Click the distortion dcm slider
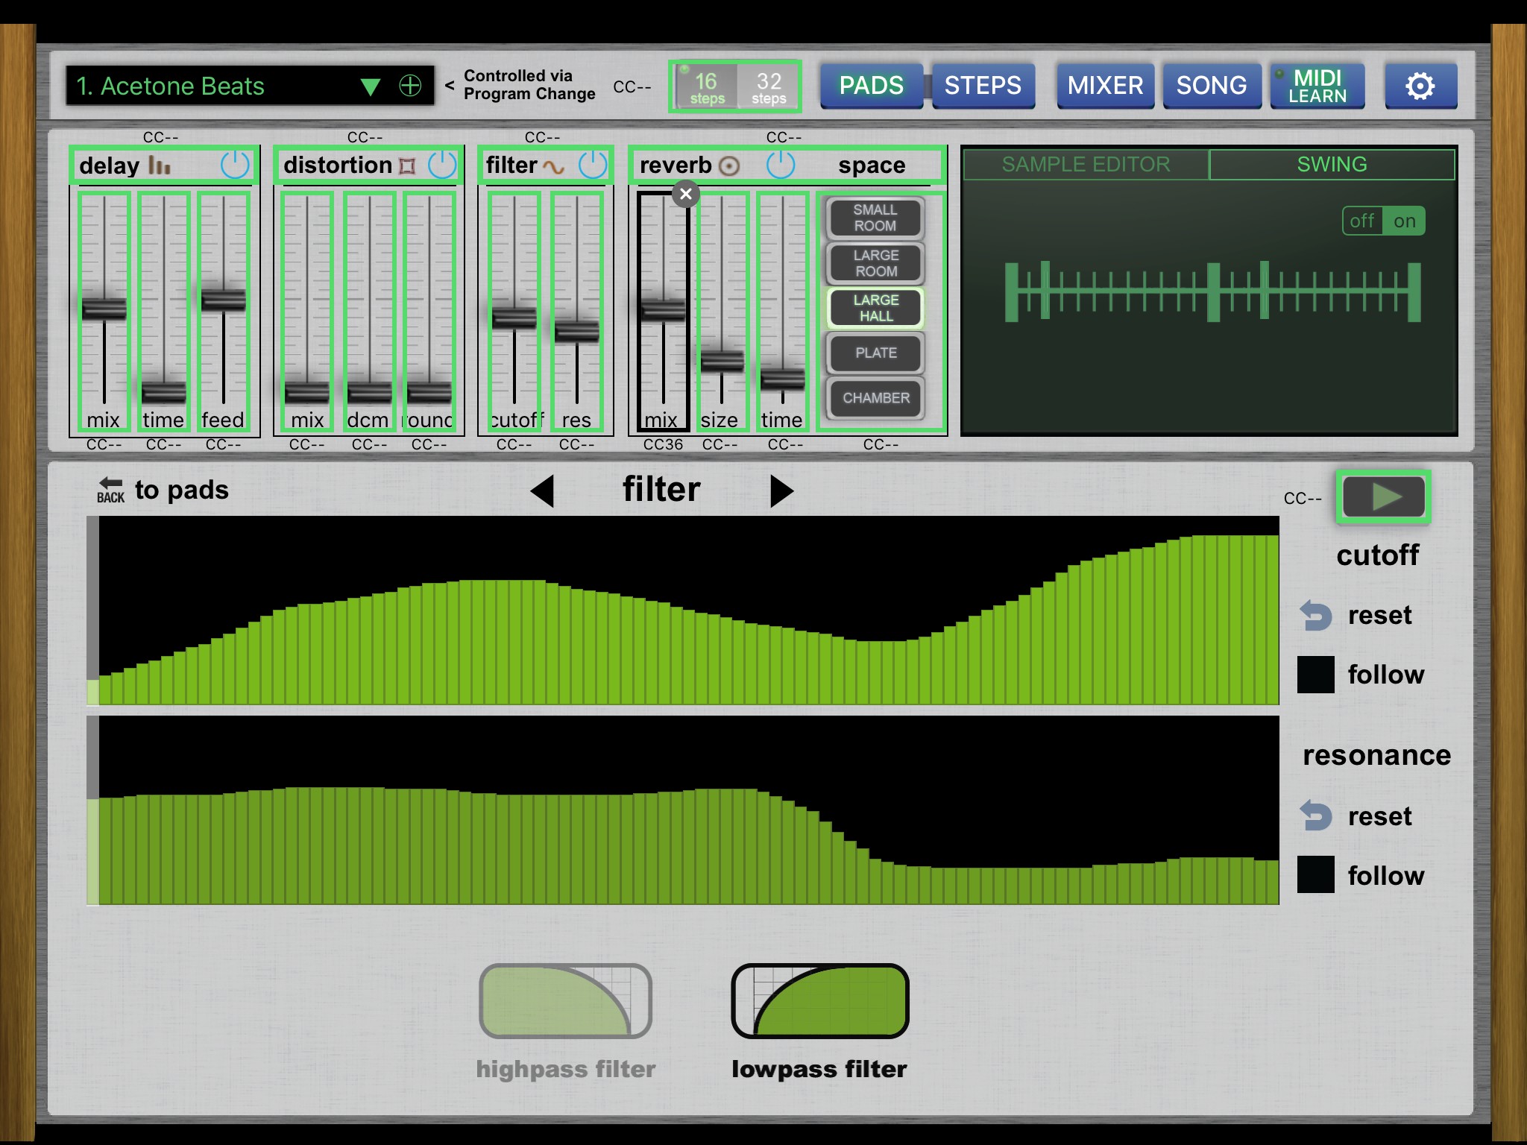 tap(370, 312)
